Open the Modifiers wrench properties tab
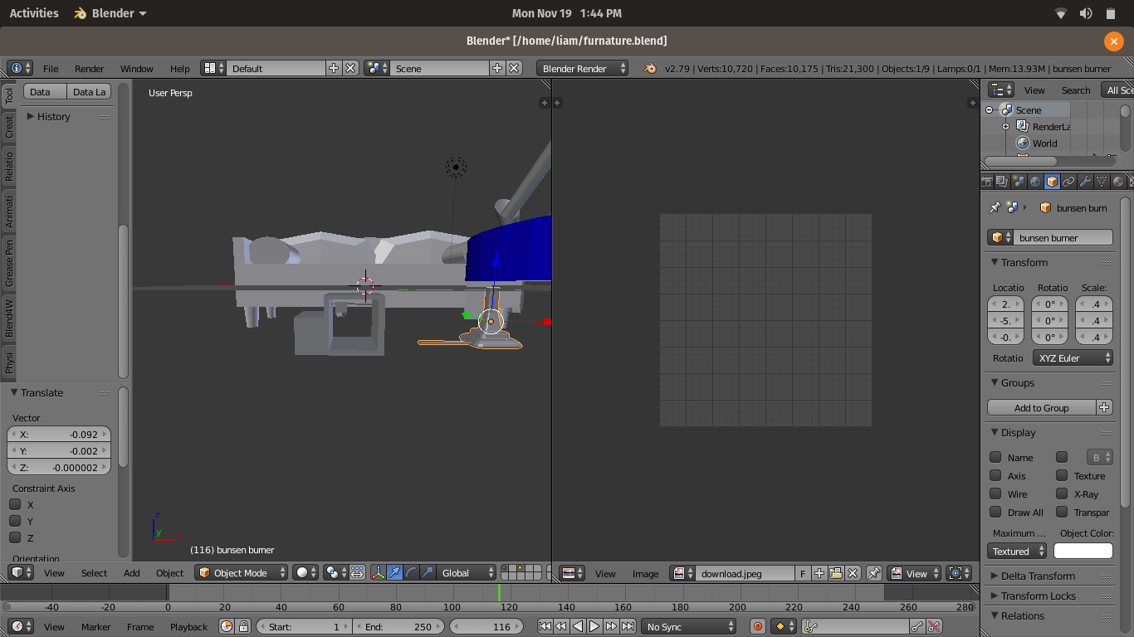Image resolution: width=1134 pixels, height=637 pixels. (1085, 182)
